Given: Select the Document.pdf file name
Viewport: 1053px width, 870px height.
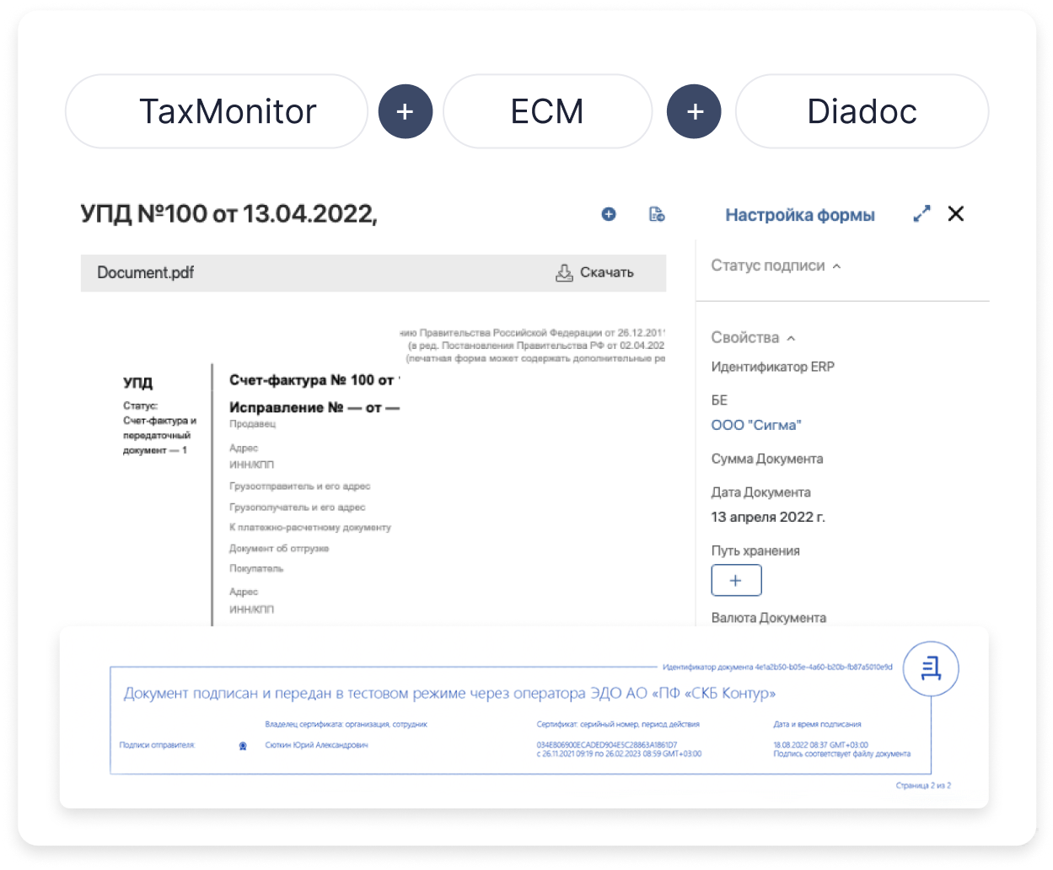Looking at the screenshot, I should tap(145, 272).
